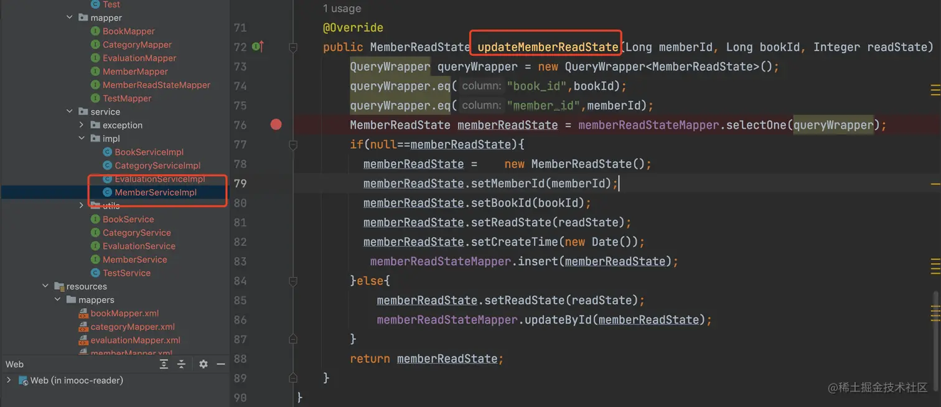Click the Collapse All icon in Web panel
941x407 pixels.
click(181, 364)
